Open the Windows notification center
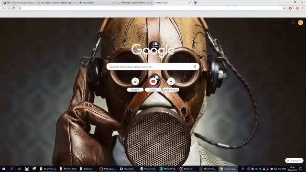The width and height of the screenshot is (306, 172). [301, 169]
